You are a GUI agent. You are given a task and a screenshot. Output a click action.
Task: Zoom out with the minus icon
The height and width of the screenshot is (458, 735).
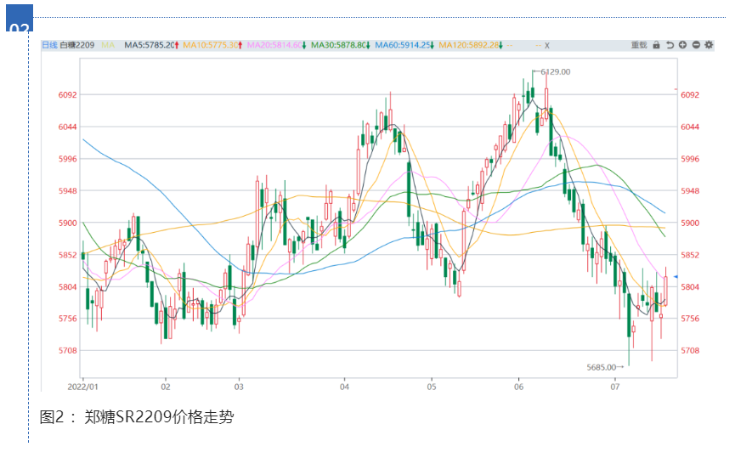pyautogui.click(x=696, y=44)
